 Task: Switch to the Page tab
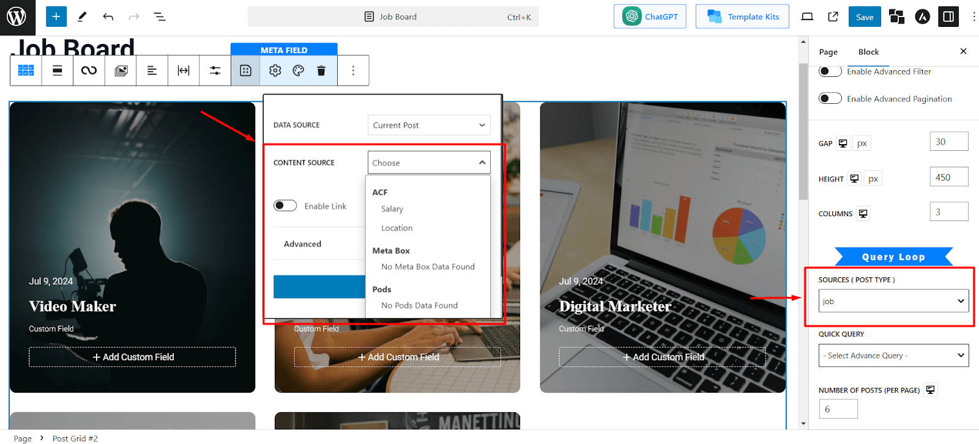828,52
